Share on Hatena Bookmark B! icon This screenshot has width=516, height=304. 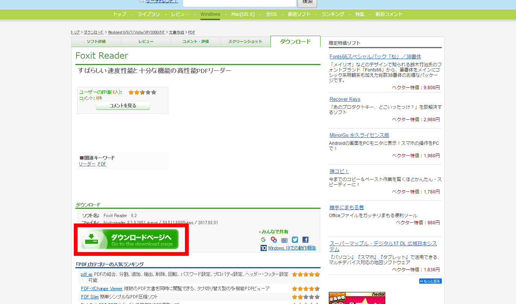[284, 240]
